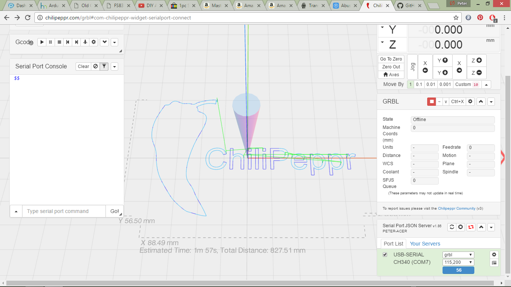Open the grbl buffer type dropdown
The image size is (511, 287).
coord(458,255)
